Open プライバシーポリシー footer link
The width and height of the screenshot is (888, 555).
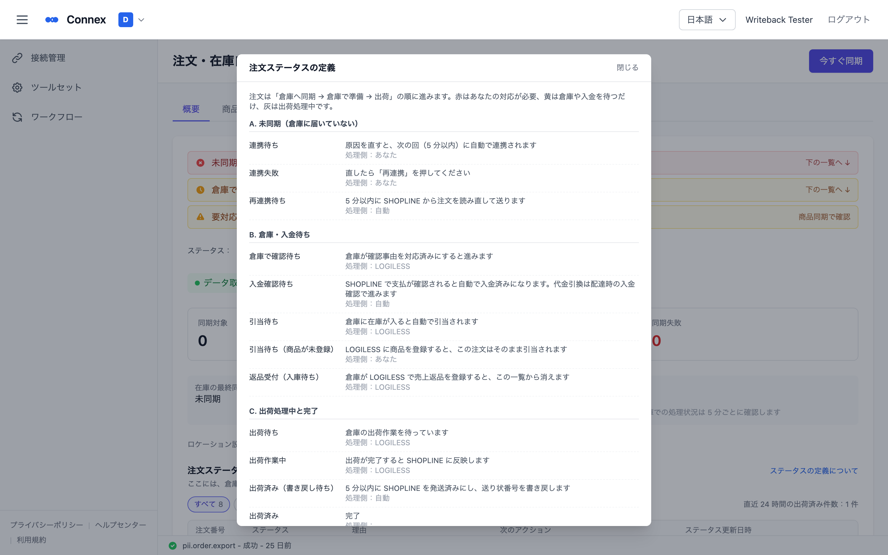click(47, 525)
